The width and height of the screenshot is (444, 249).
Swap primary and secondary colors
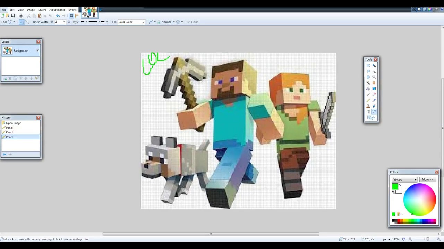(x=400, y=185)
